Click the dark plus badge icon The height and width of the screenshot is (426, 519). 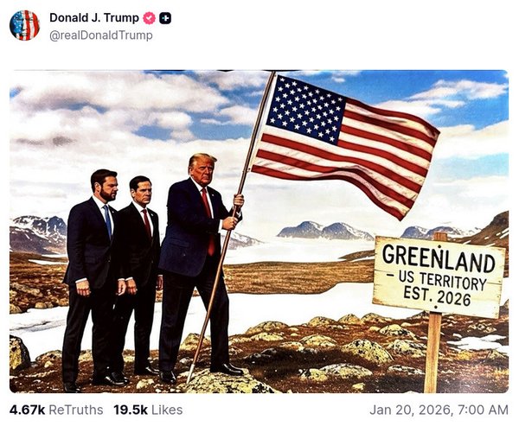[x=165, y=18]
